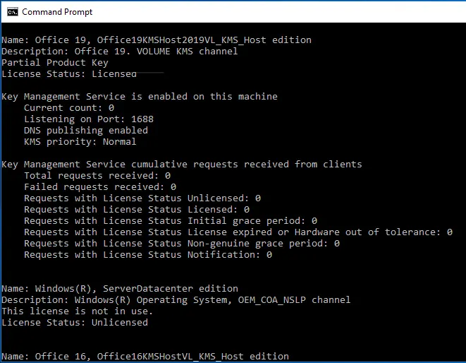Click the License Status Notification requests line
The image size is (466, 363).
pos(148,255)
